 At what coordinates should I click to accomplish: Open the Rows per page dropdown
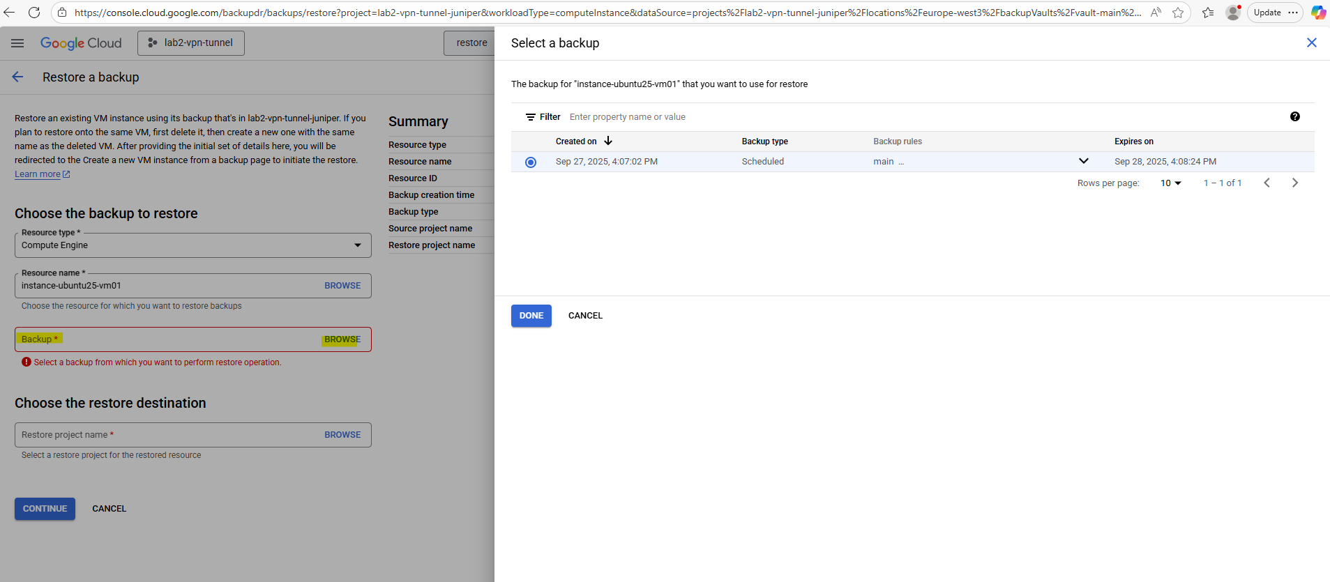pos(1170,183)
